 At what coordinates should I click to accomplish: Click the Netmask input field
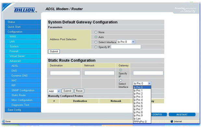coord(99,73)
